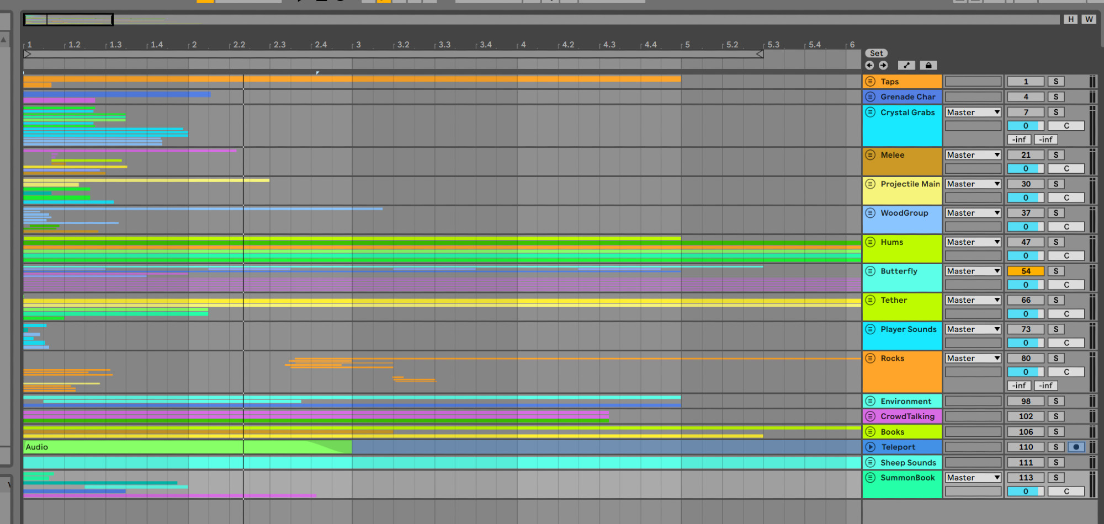1104x524 pixels.
Task: Unfold the Books group track
Action: 871,432
